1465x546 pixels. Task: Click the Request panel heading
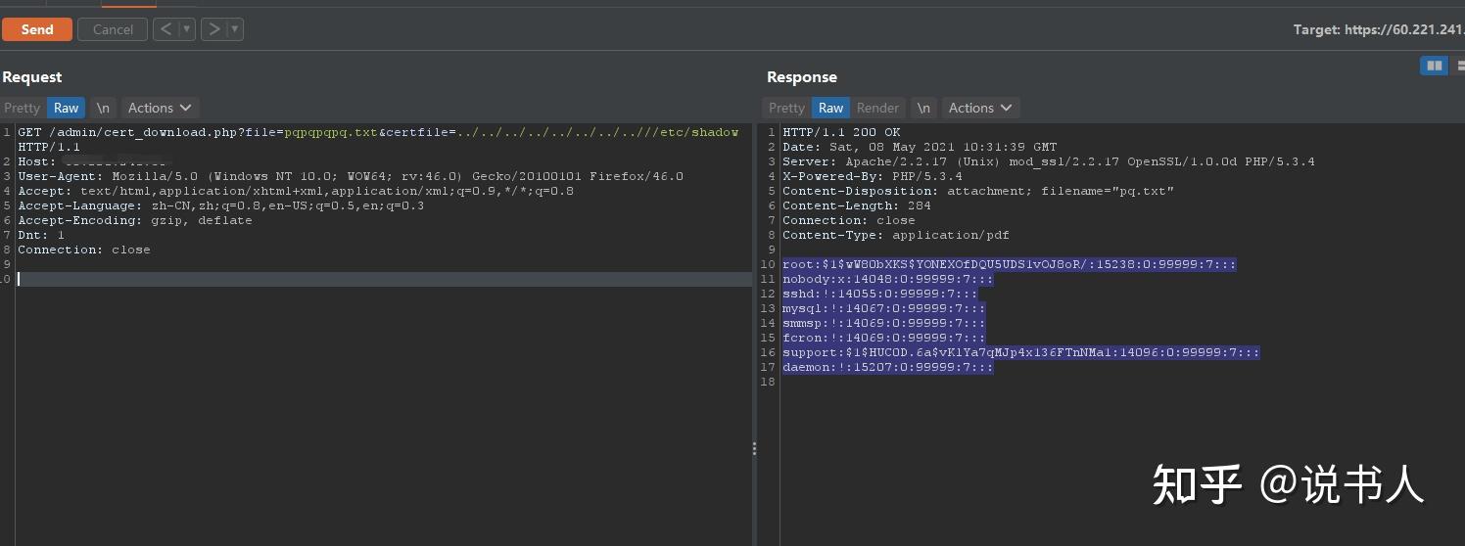click(32, 77)
